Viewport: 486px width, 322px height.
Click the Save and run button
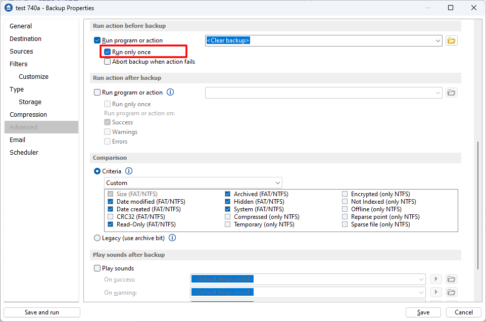tap(42, 312)
